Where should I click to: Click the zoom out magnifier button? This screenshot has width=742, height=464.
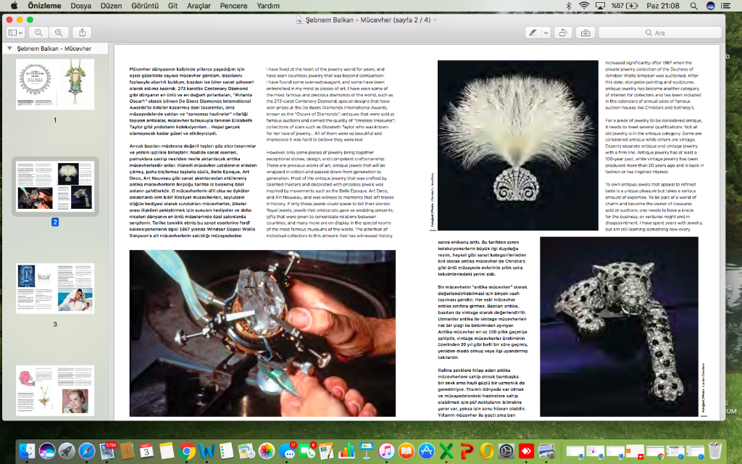38,33
